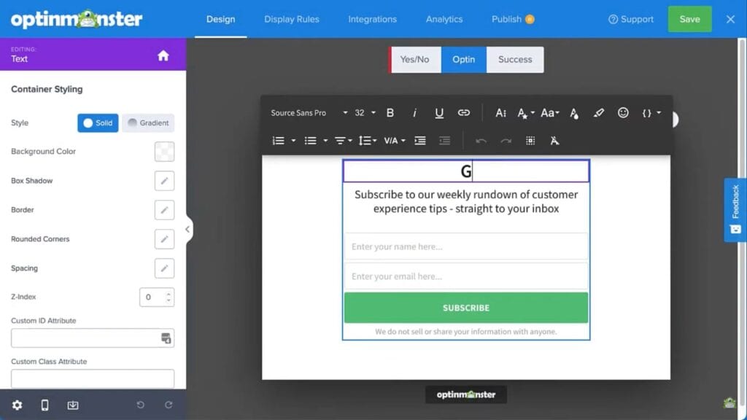Image resolution: width=747 pixels, height=420 pixels.
Task: Open the Publish tab
Action: pos(513,19)
